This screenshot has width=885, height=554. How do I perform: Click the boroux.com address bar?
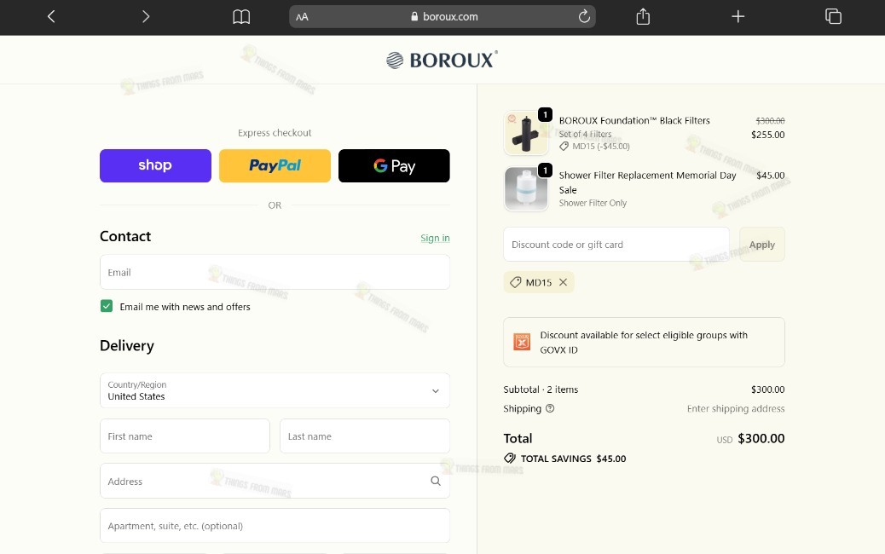tap(442, 16)
